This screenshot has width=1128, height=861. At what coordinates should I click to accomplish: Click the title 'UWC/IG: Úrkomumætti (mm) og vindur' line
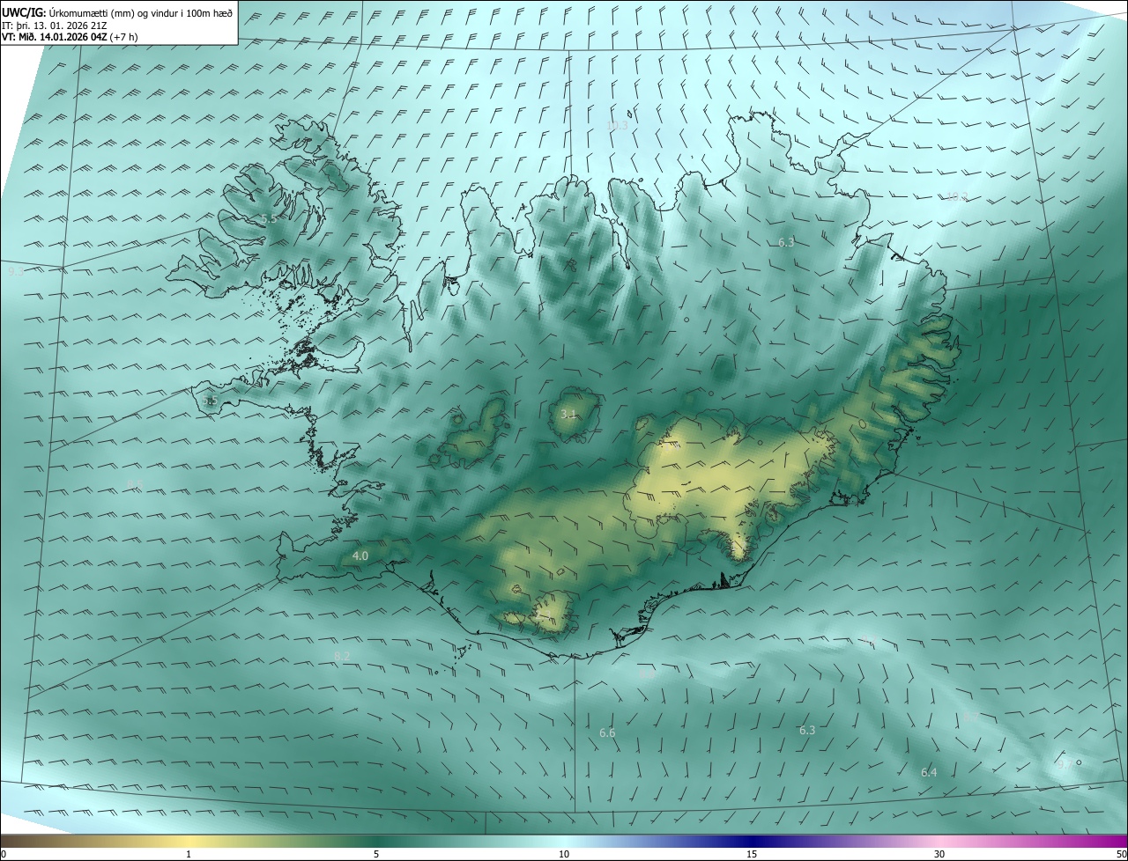tap(117, 12)
